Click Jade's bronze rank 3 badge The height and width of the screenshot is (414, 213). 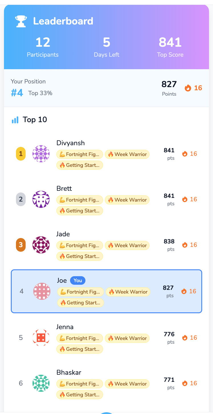click(21, 245)
